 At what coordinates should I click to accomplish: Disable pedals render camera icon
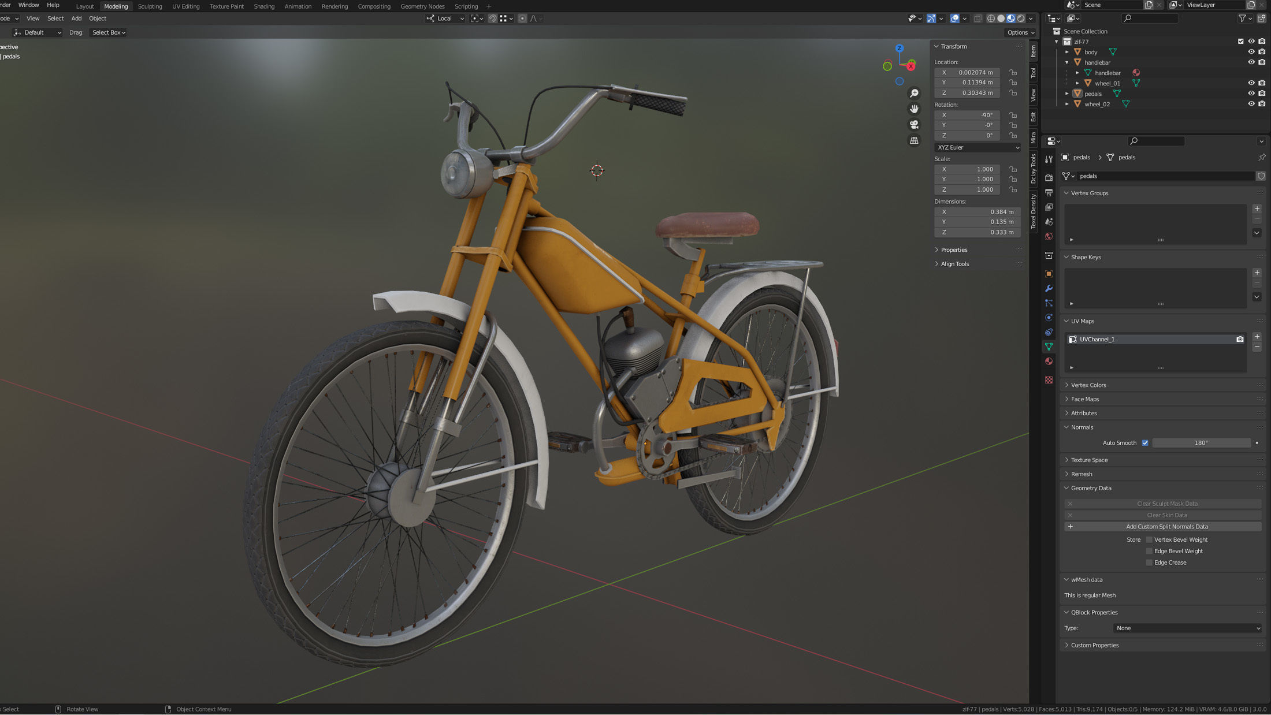1262,94
